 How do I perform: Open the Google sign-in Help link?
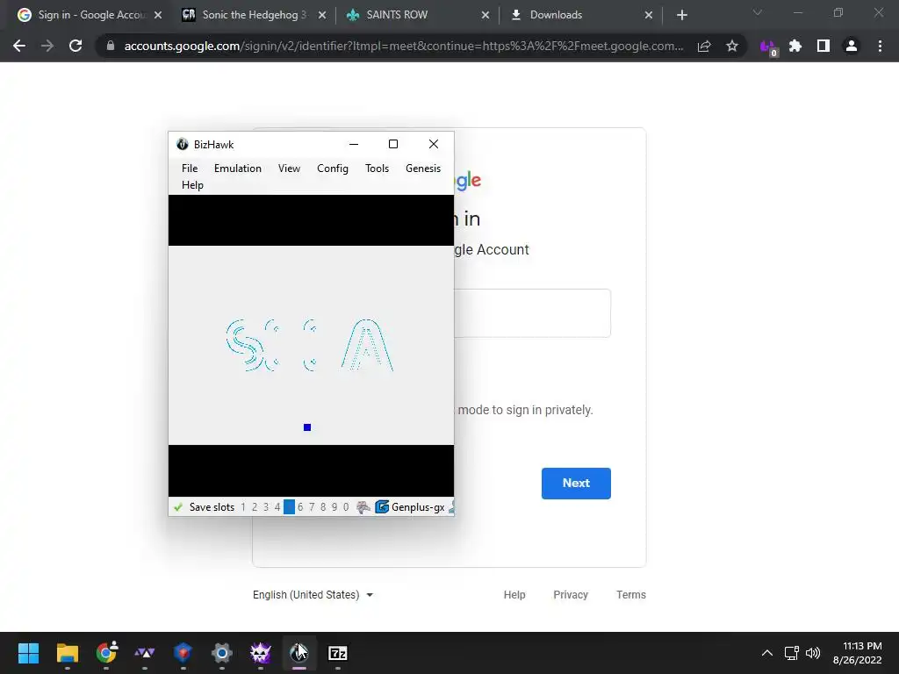pyautogui.click(x=514, y=595)
